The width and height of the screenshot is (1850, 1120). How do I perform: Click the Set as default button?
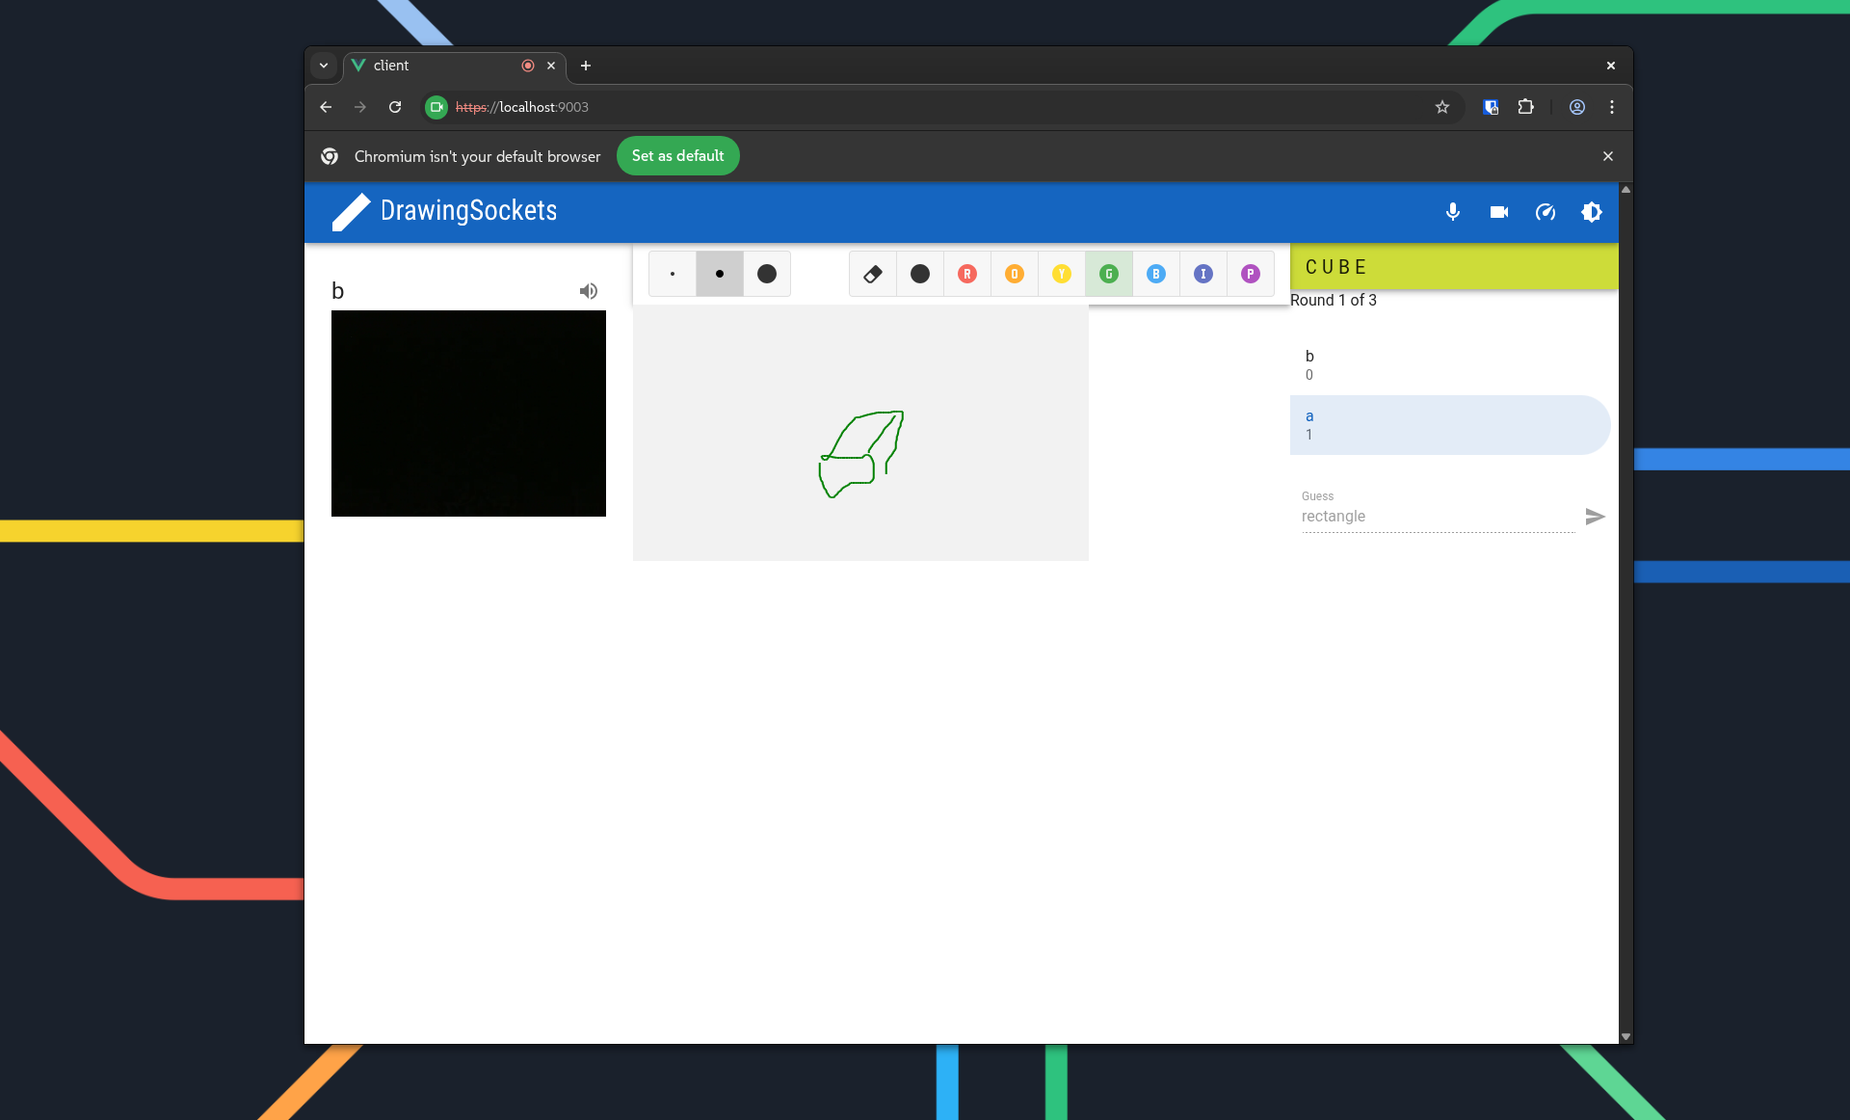pos(677,155)
